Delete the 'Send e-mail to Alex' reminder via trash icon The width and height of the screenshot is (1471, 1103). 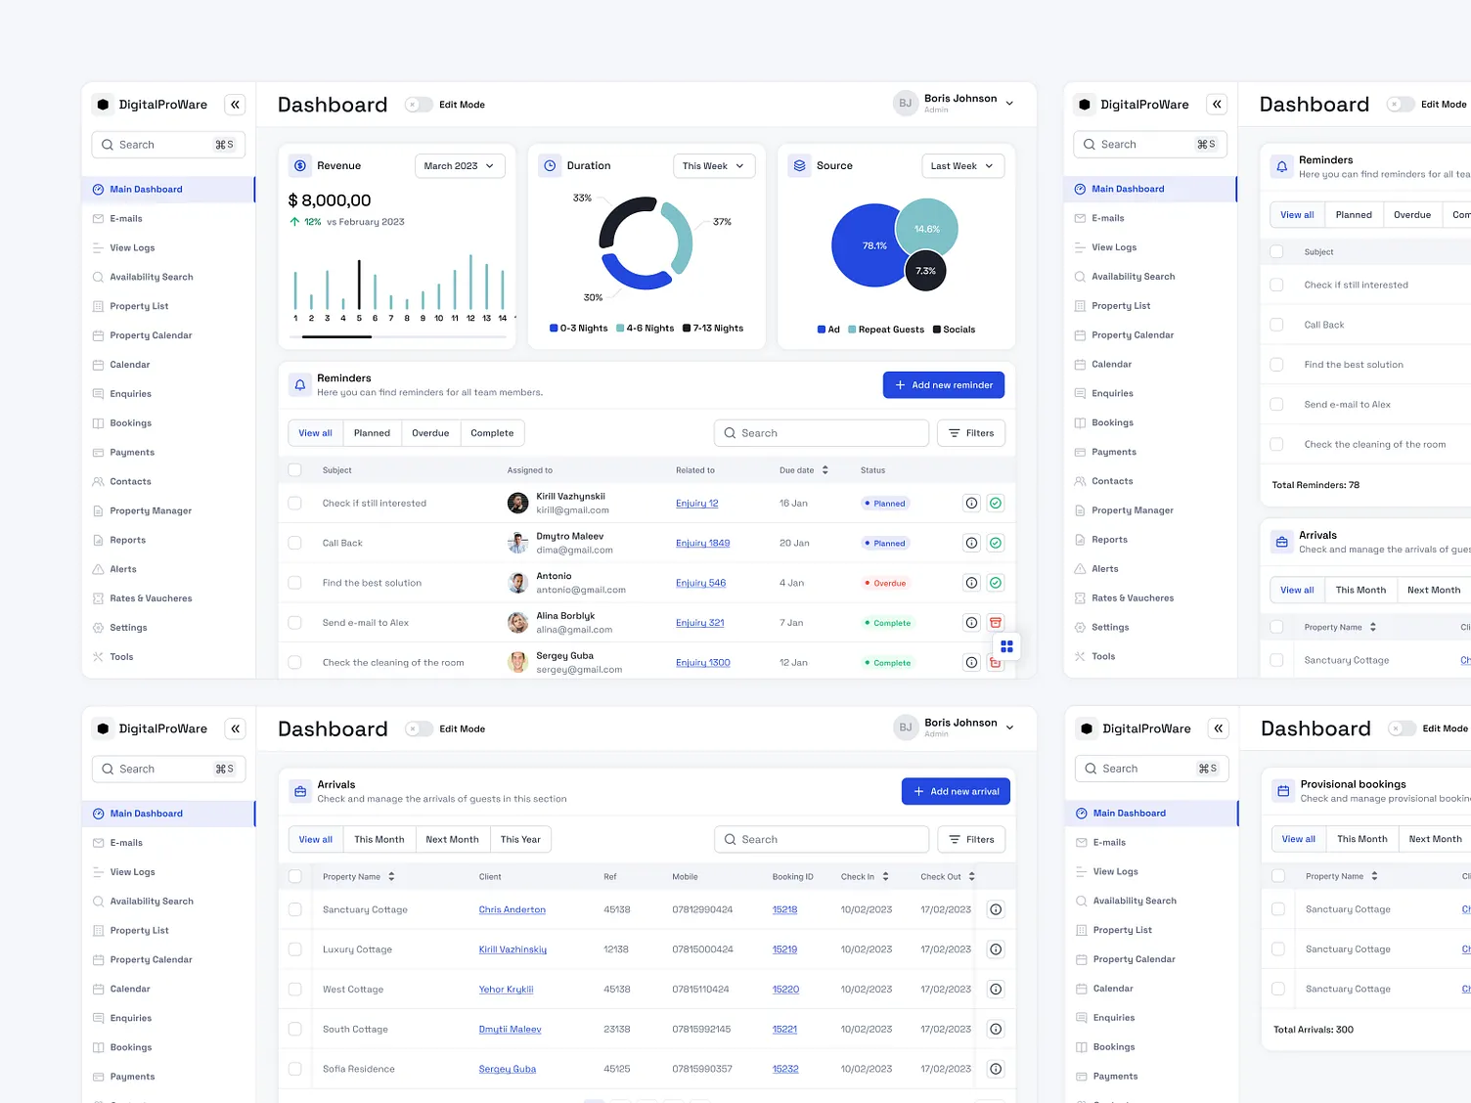click(x=996, y=622)
